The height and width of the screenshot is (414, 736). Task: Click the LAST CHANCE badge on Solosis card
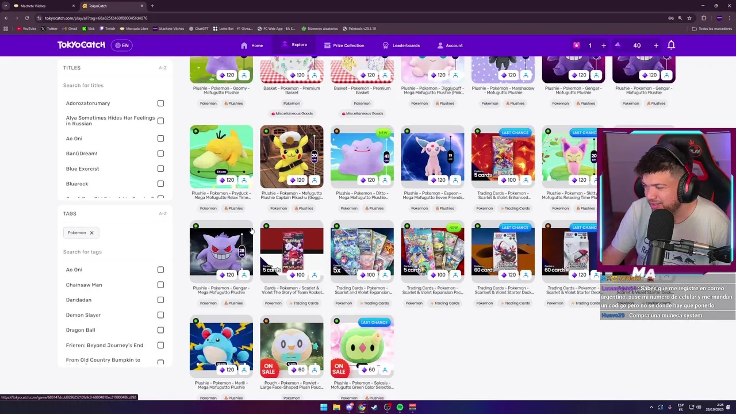coord(374,323)
